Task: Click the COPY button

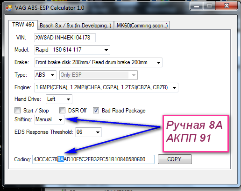Action: tap(175, 159)
